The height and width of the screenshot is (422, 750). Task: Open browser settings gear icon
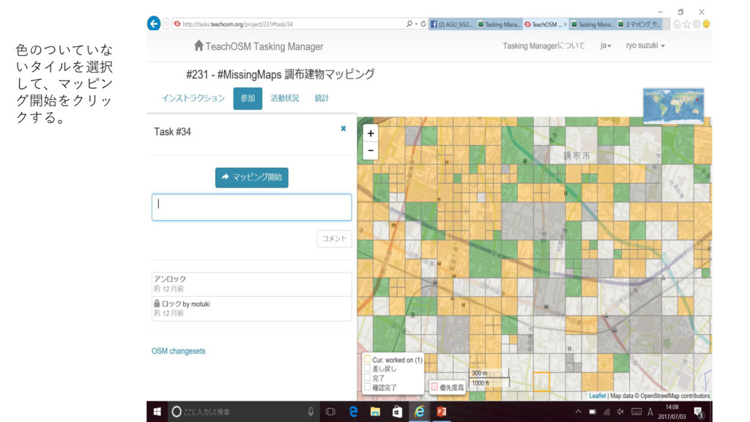click(x=697, y=24)
